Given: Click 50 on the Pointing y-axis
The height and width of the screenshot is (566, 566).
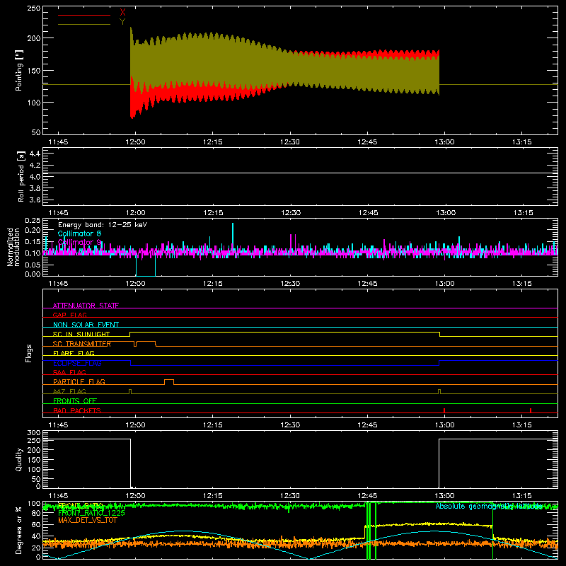Looking at the screenshot, I should (36, 132).
